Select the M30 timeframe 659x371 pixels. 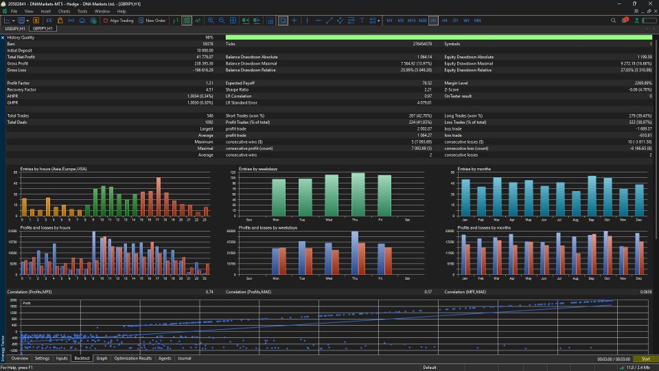tap(422, 21)
